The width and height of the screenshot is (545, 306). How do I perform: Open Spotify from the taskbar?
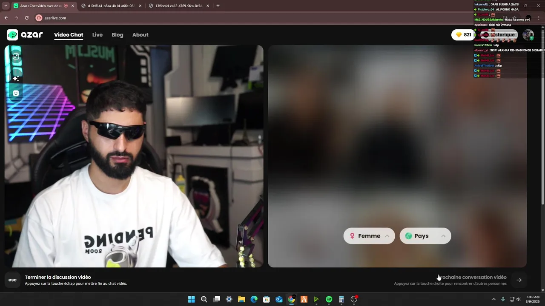pos(329,299)
